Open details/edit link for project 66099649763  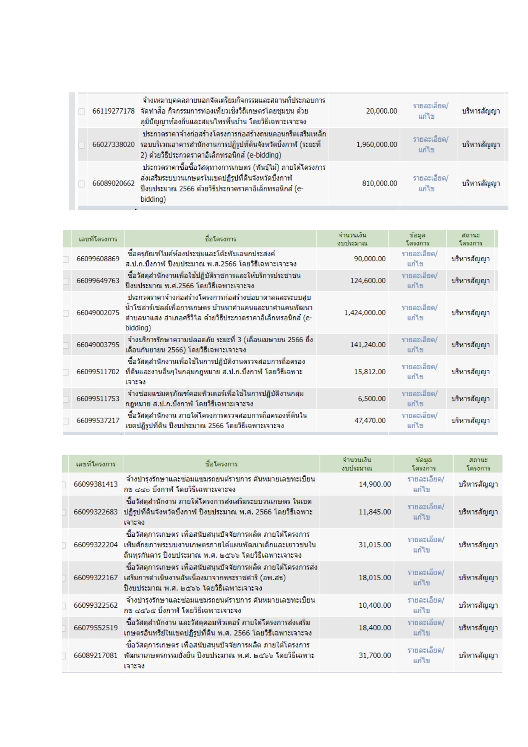(x=419, y=280)
